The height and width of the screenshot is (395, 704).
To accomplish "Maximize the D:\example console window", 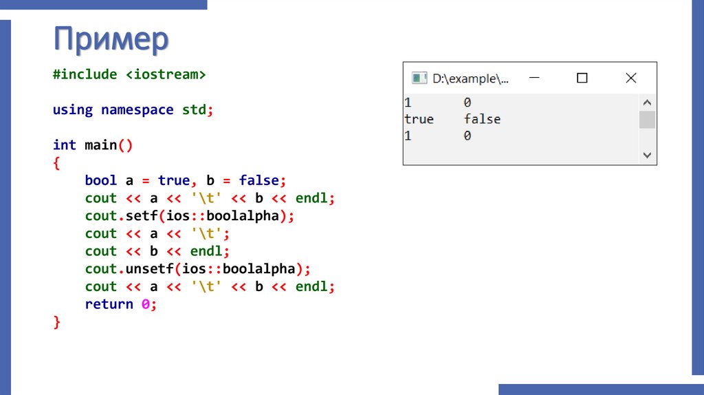I will (582, 78).
